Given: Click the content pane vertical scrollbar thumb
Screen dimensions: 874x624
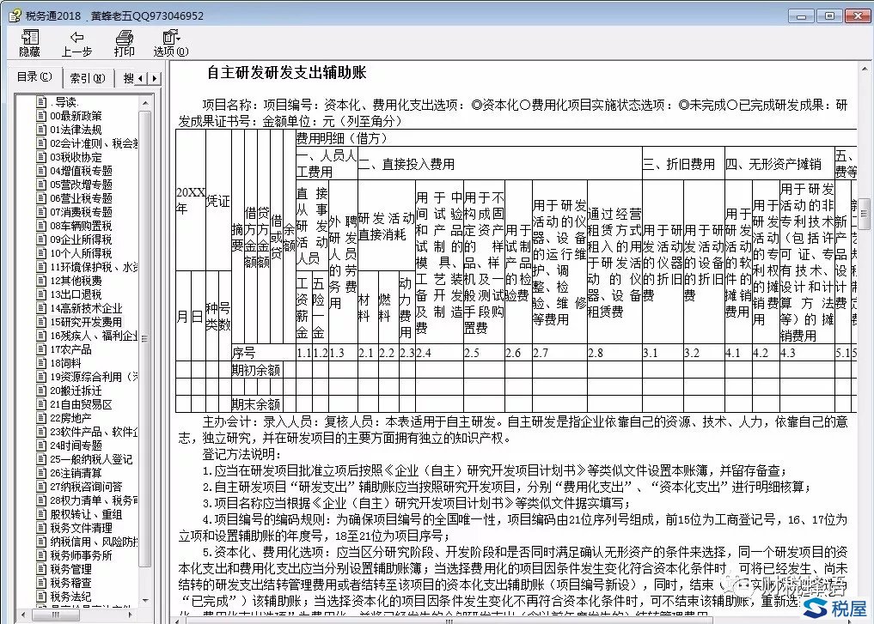Looking at the screenshot, I should (x=865, y=214).
